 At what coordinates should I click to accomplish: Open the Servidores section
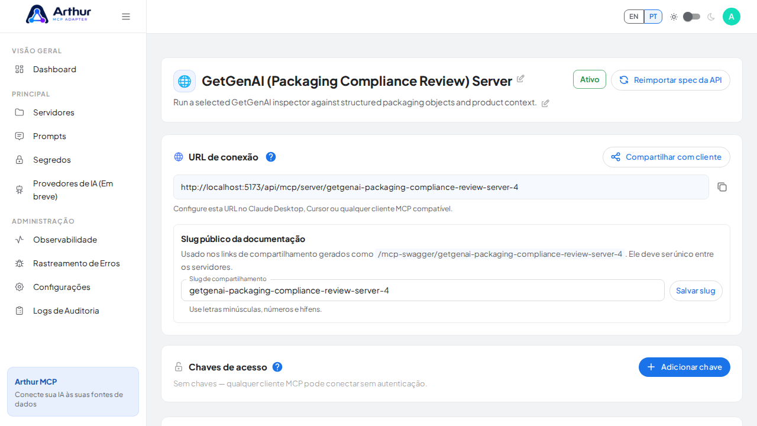[73, 112]
